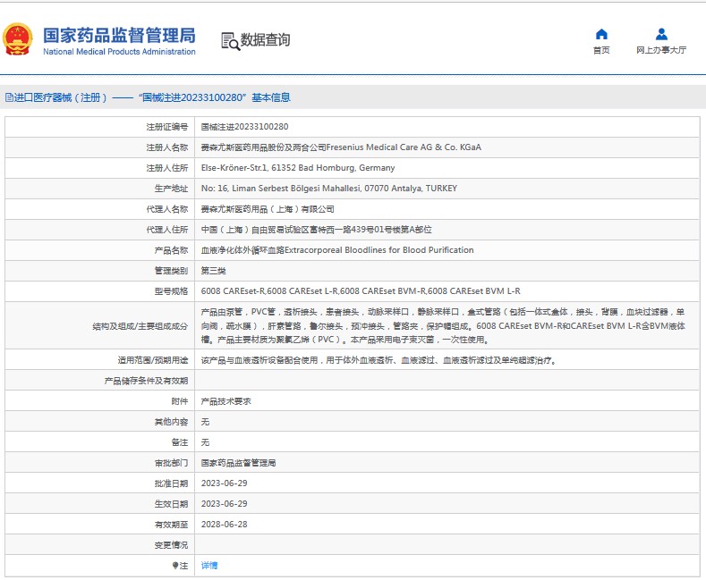Open the 网上办事大厅 text link
This screenshot has width=706, height=580.
coord(661,51)
